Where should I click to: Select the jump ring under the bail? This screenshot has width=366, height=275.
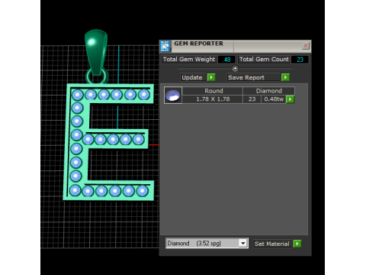97,76
